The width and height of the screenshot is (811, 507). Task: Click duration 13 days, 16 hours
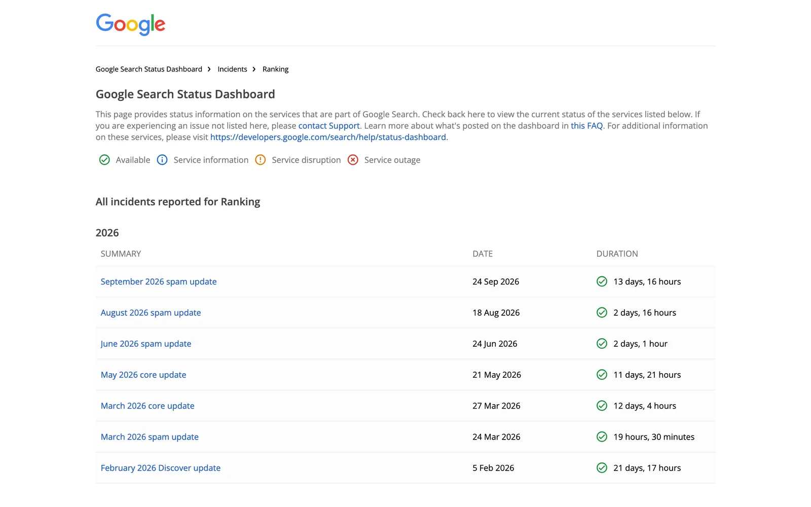pos(647,281)
